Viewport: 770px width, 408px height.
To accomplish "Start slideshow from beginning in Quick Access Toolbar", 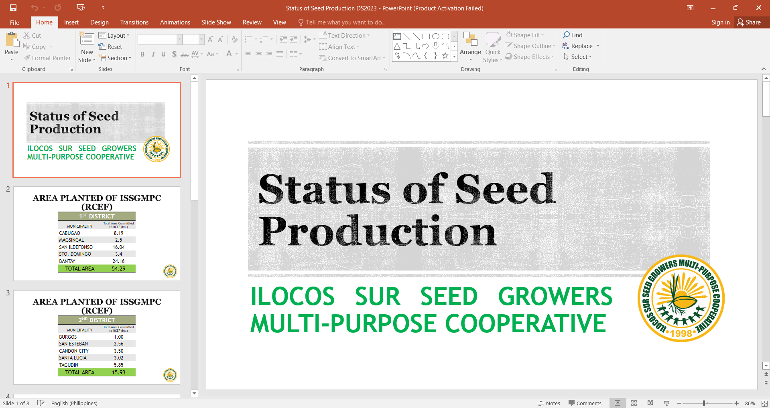I will [81, 8].
